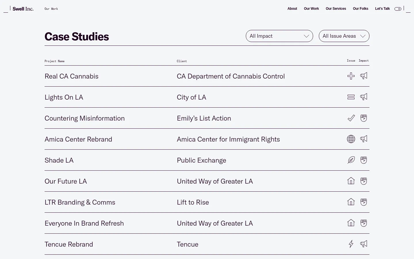Click the leaf icon in Shade LA row
This screenshot has width=414, height=259.
(351, 160)
